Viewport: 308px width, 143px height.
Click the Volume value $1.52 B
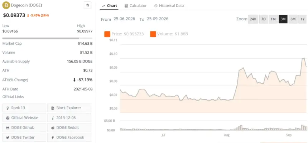tap(86, 53)
